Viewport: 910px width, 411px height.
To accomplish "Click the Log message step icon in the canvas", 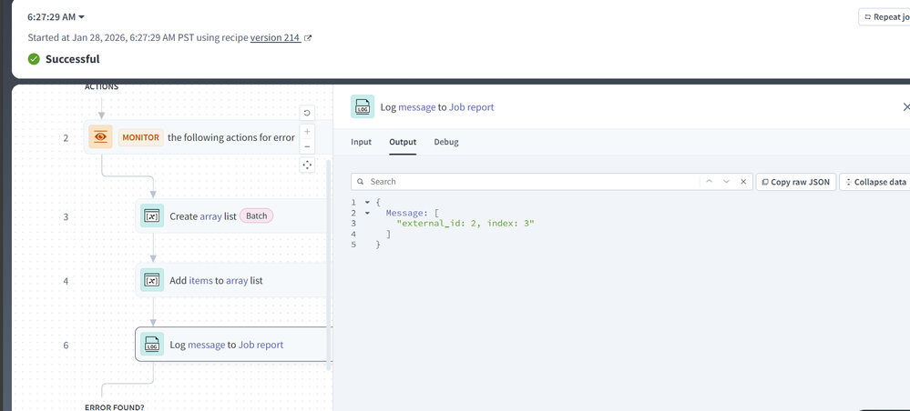I will pos(152,345).
